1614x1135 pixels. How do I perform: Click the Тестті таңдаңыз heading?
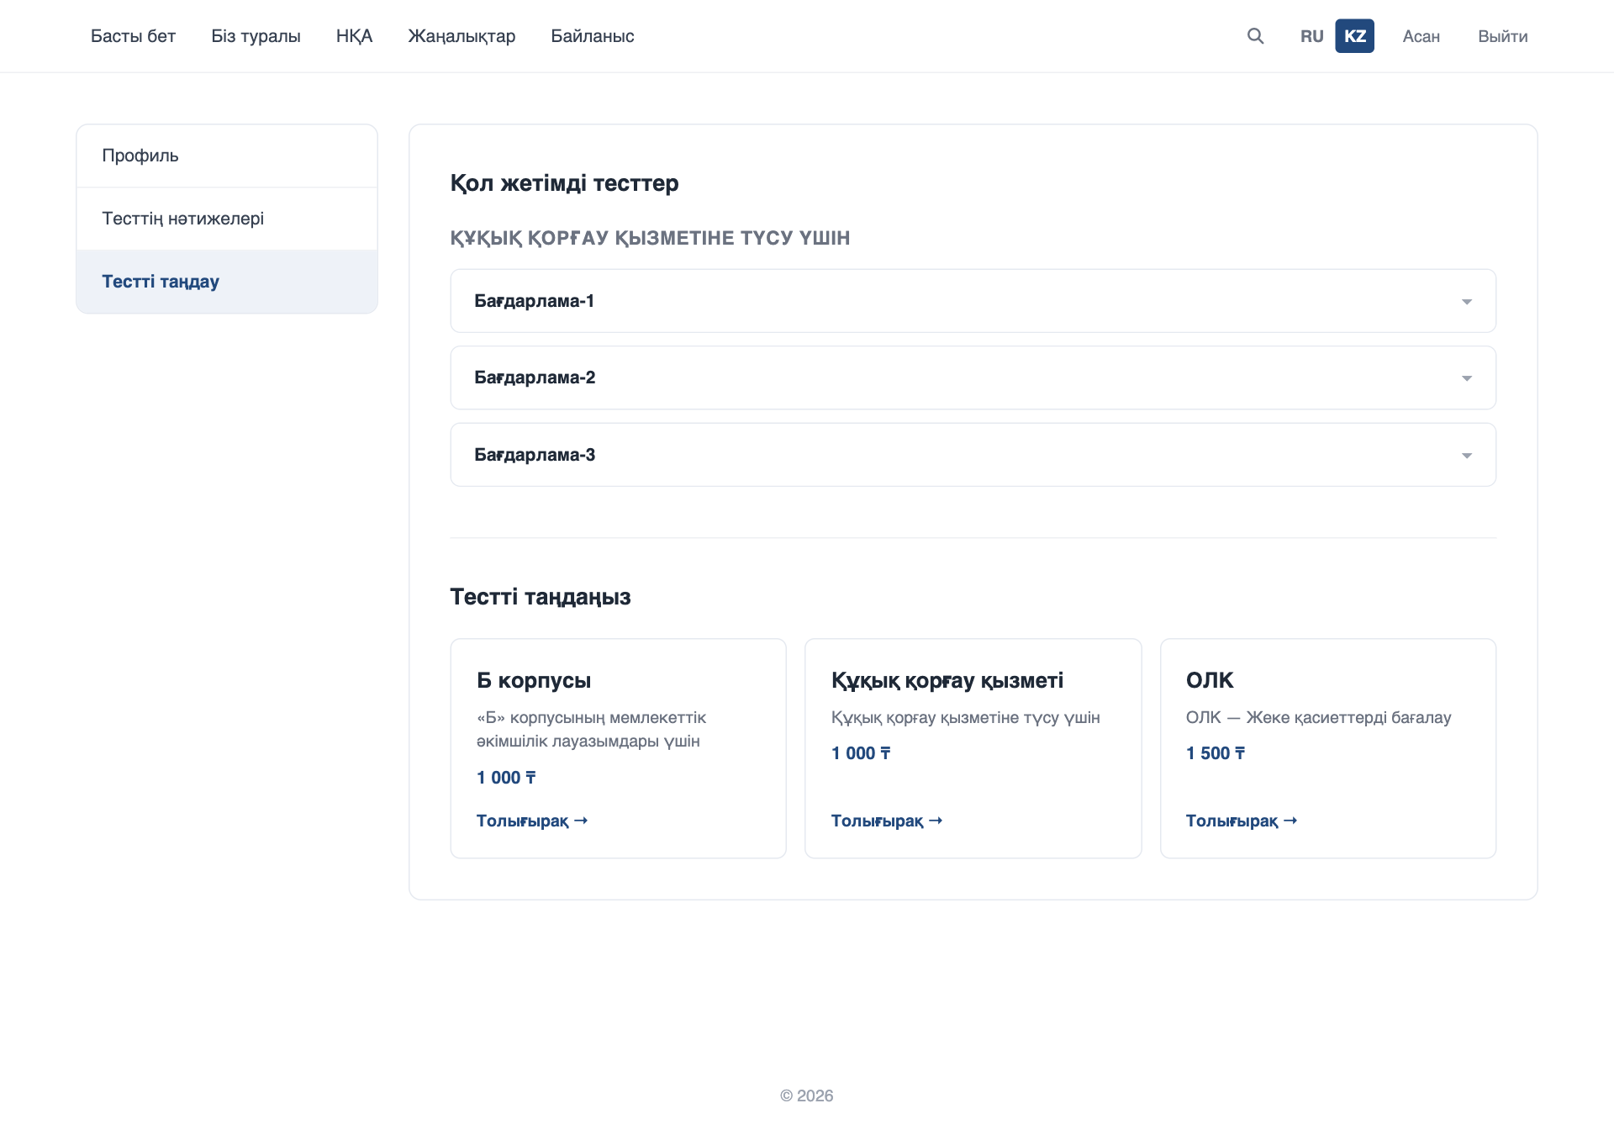pos(541,597)
